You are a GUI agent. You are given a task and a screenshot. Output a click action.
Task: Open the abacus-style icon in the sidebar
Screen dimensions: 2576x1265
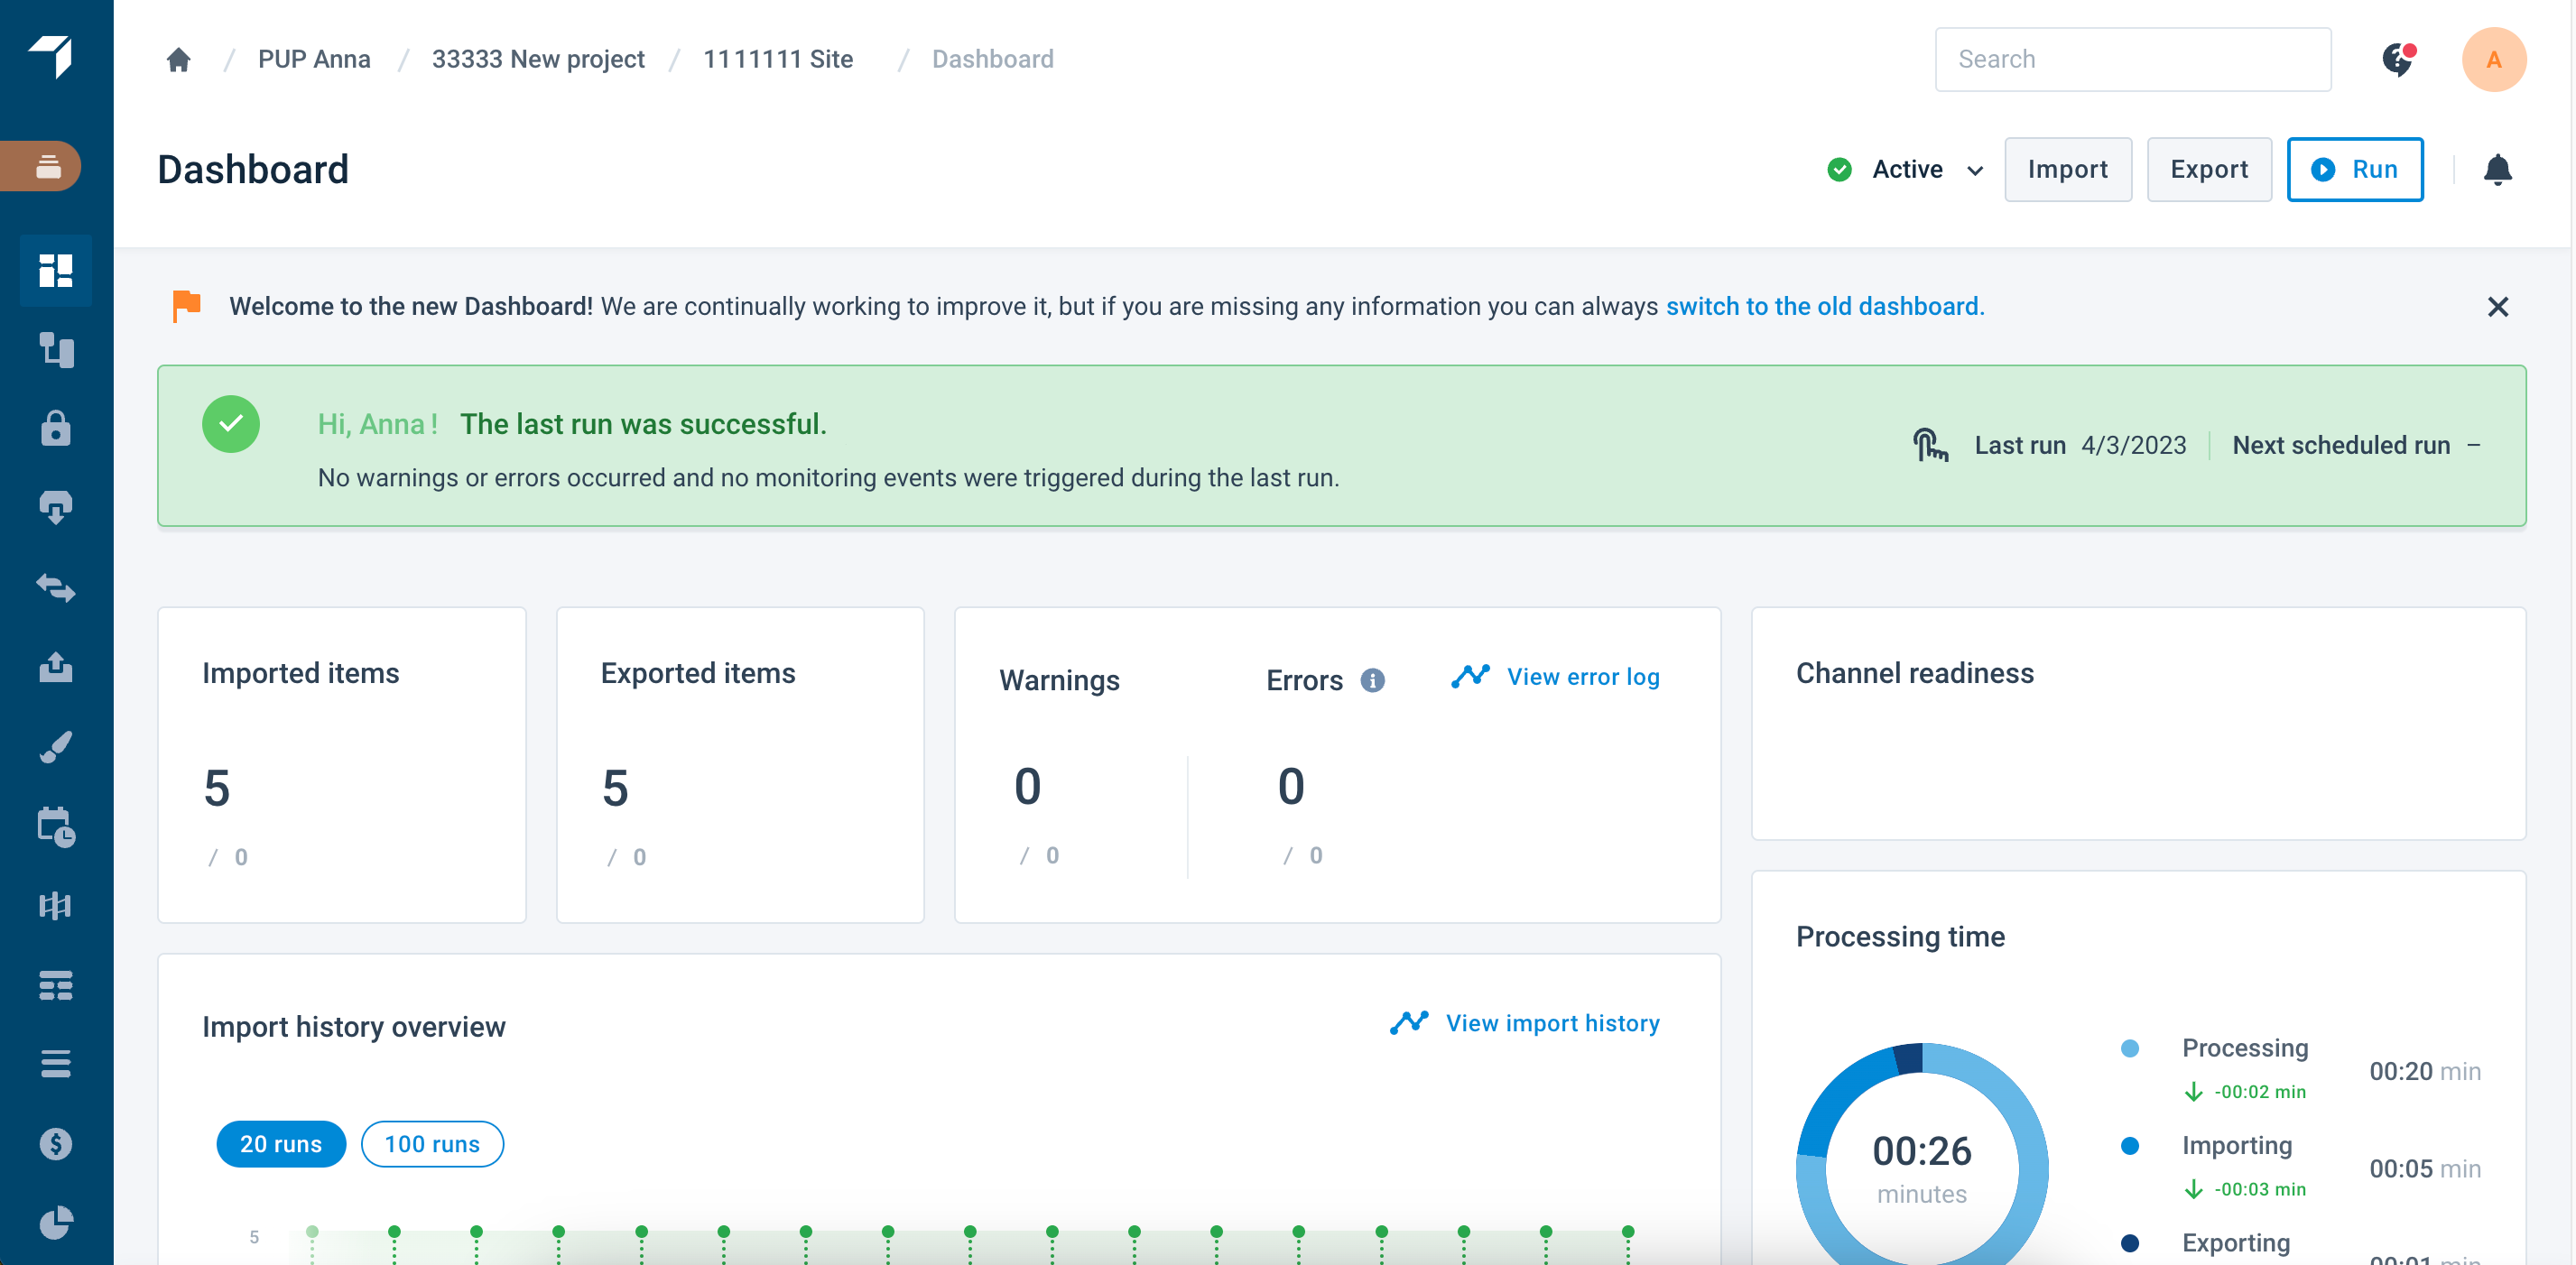[56, 905]
